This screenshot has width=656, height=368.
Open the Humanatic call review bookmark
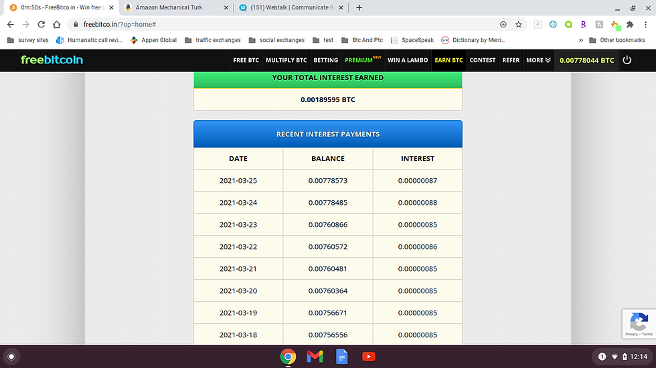pyautogui.click(x=90, y=40)
